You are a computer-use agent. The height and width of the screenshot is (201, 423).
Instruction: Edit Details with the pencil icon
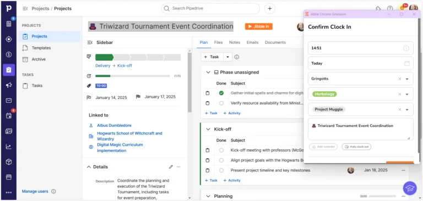click(171, 167)
